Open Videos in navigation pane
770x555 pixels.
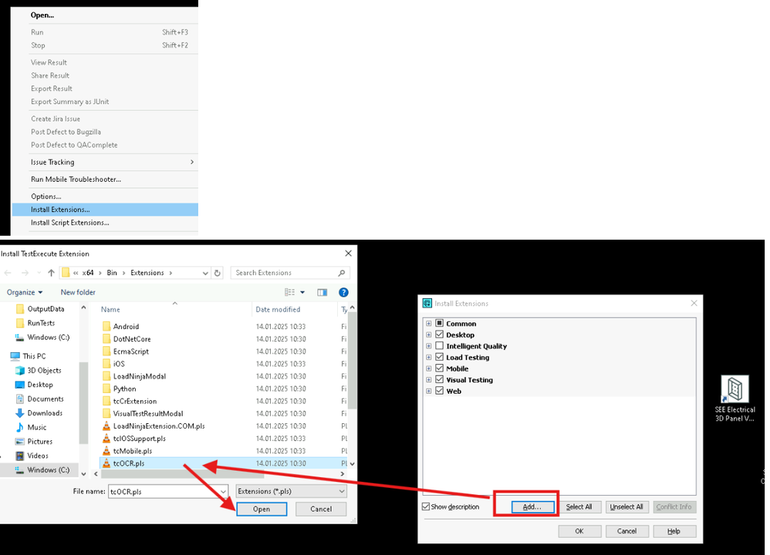(38, 456)
